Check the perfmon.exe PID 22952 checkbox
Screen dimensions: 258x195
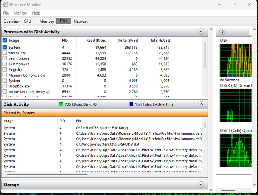point(5,58)
